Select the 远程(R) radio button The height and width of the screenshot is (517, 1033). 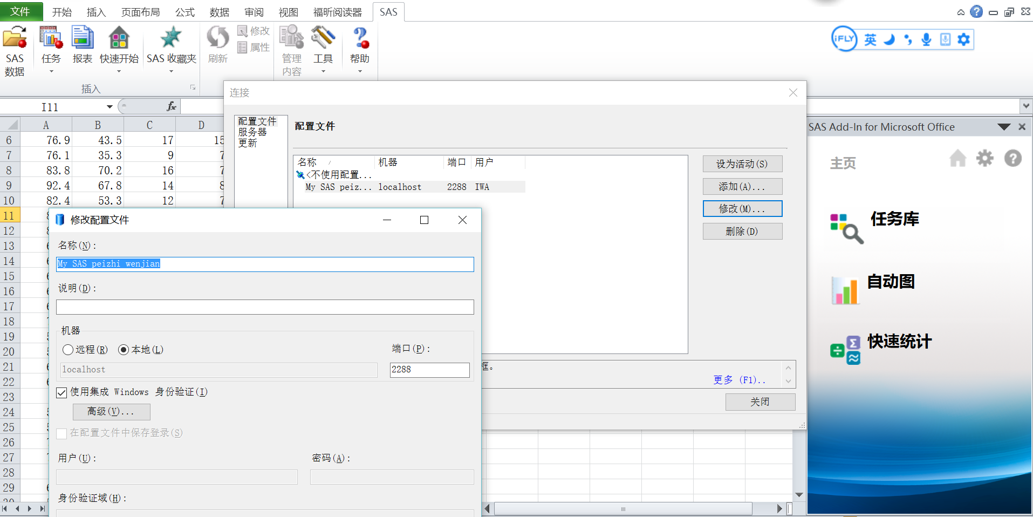point(68,350)
